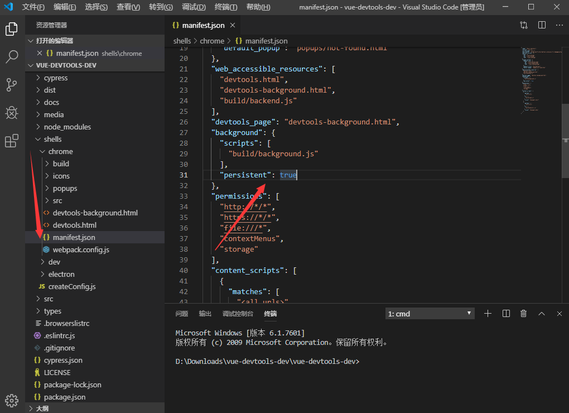Open Manage gear icon at bottom left
The width and height of the screenshot is (569, 413).
point(12,400)
